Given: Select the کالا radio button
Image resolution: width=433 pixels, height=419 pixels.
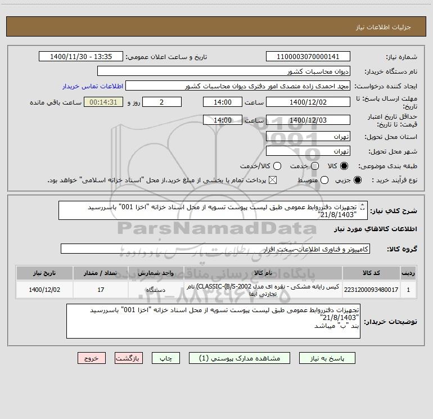Looking at the screenshot, I should (x=344, y=166).
